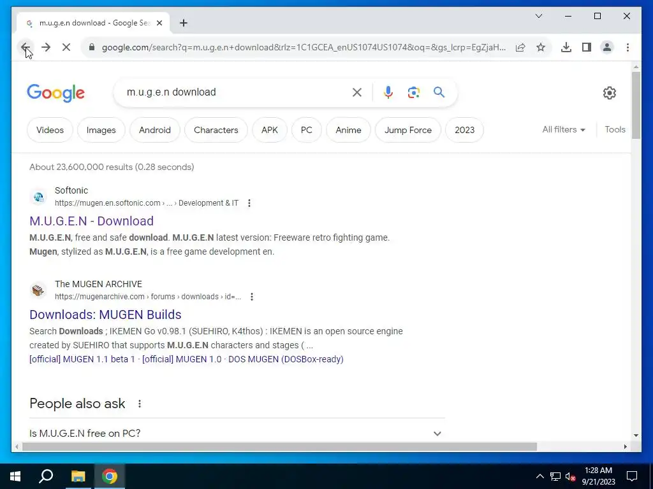Clear the search box with the X icon

[357, 92]
